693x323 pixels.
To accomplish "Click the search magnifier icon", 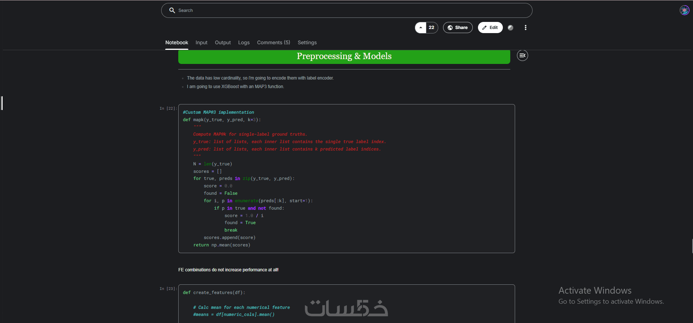I will coord(172,10).
